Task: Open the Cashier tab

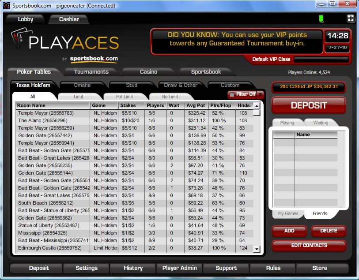Action: pos(69,19)
